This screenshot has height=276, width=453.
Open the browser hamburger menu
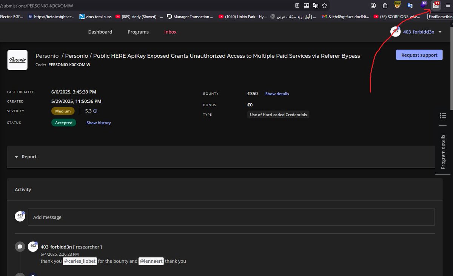pyautogui.click(x=448, y=5)
